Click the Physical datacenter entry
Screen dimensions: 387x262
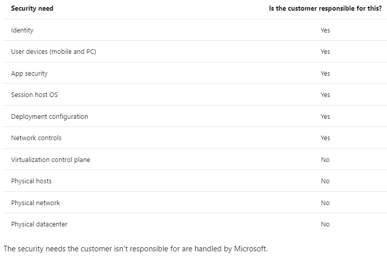(x=39, y=224)
